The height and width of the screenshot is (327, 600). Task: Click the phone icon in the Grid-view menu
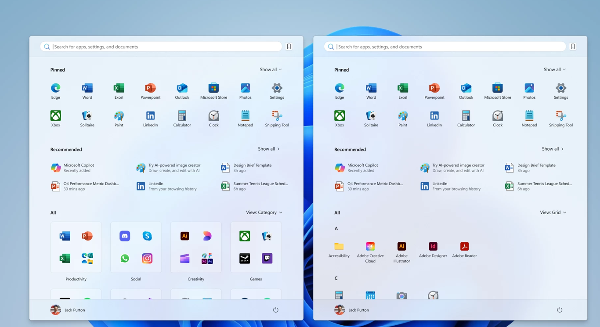coord(573,47)
